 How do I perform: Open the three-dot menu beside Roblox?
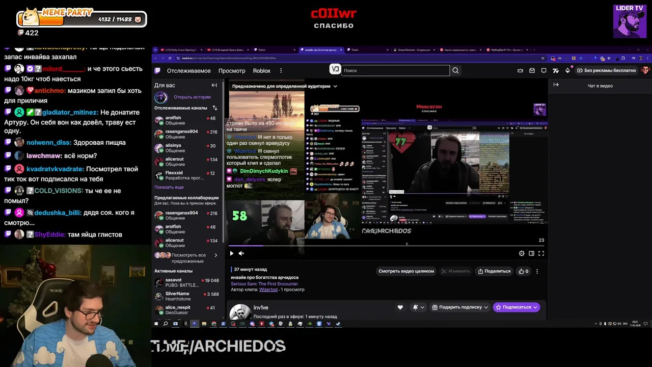tap(281, 70)
